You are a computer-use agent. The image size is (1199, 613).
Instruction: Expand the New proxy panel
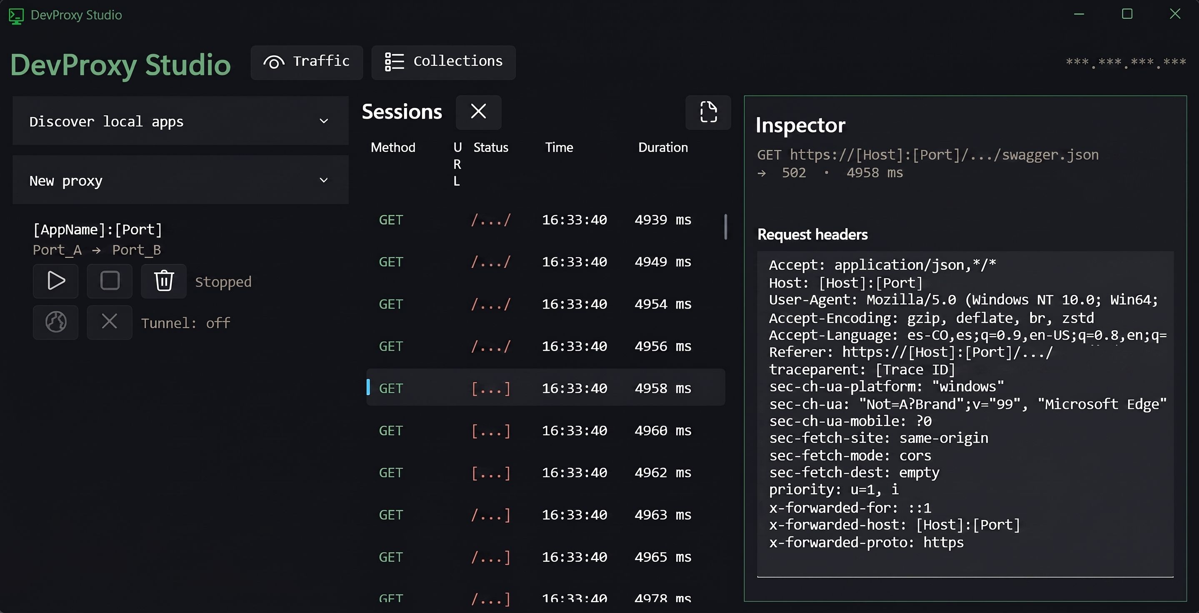pos(180,180)
